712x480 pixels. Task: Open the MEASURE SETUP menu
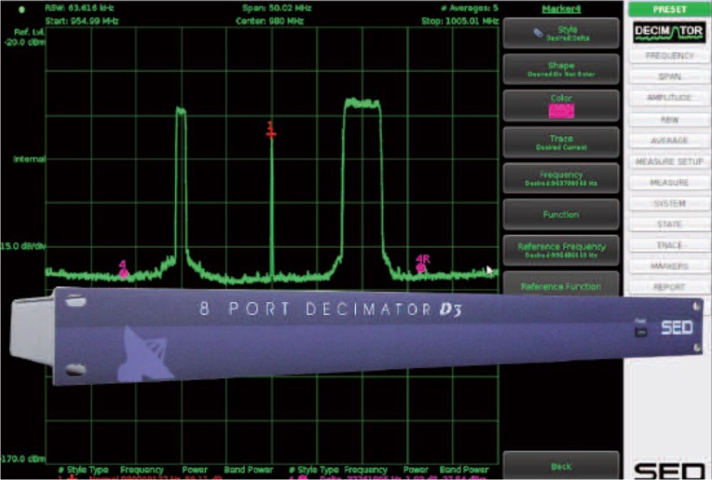[669, 161]
